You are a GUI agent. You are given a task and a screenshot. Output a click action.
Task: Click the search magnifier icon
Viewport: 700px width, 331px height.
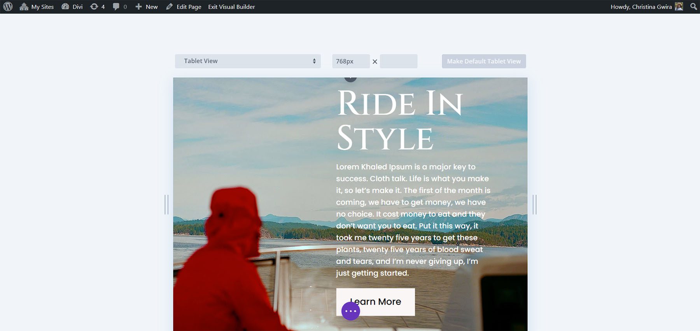[693, 7]
